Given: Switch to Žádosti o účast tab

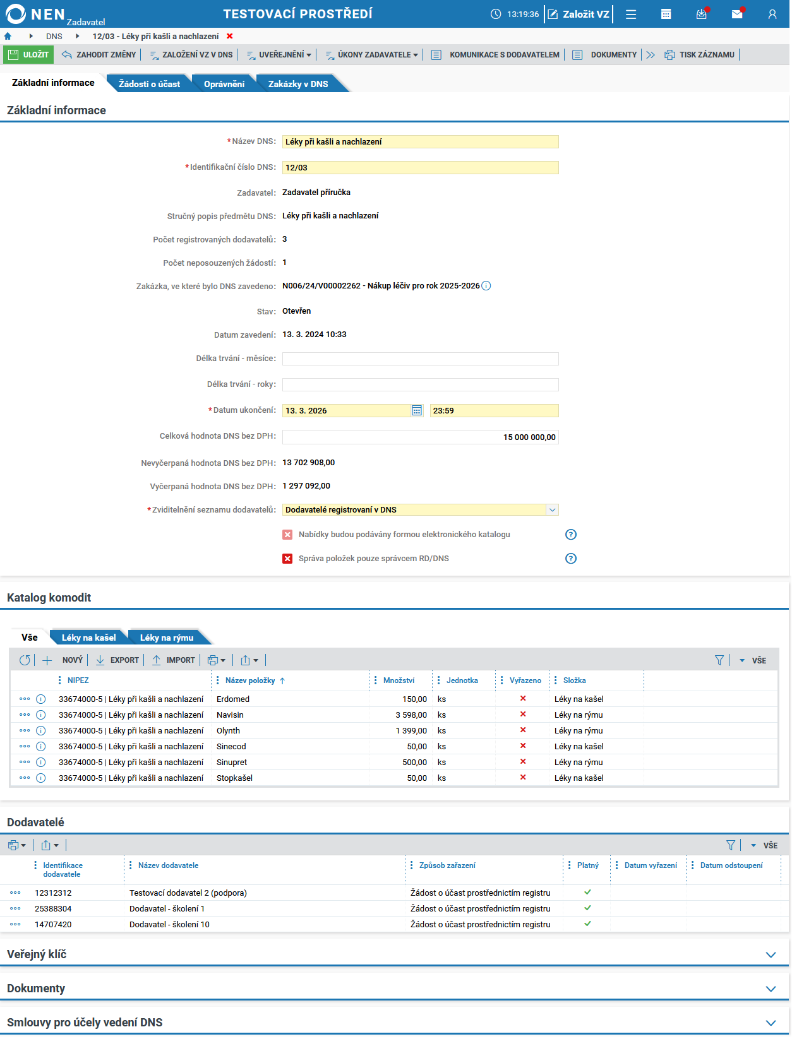Looking at the screenshot, I should 150,84.
